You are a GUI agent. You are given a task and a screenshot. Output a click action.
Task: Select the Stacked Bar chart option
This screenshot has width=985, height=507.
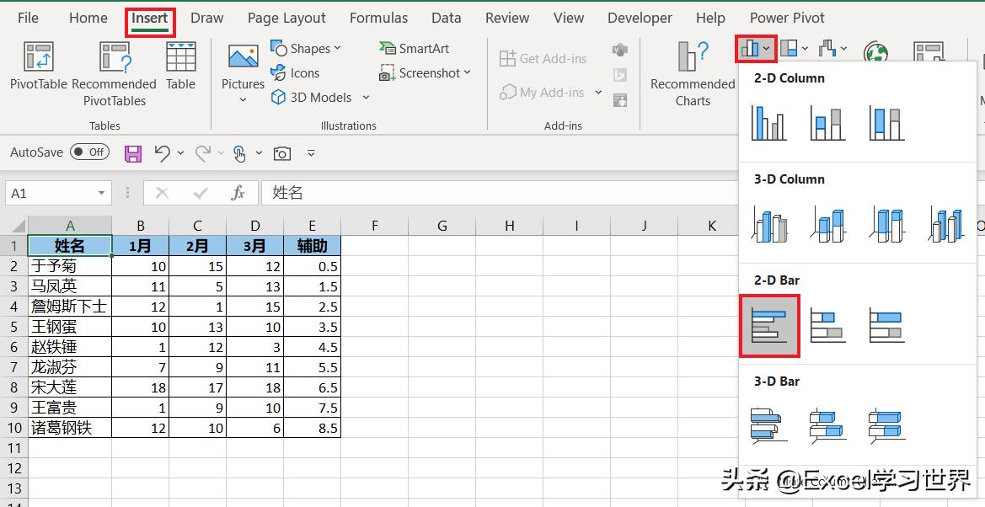coord(827,325)
